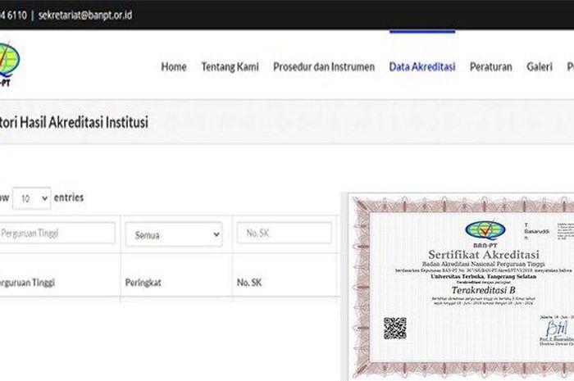Viewport: 574px width, 381px height.
Task: Click the BAN-PT logo in the header
Action: click(x=9, y=65)
